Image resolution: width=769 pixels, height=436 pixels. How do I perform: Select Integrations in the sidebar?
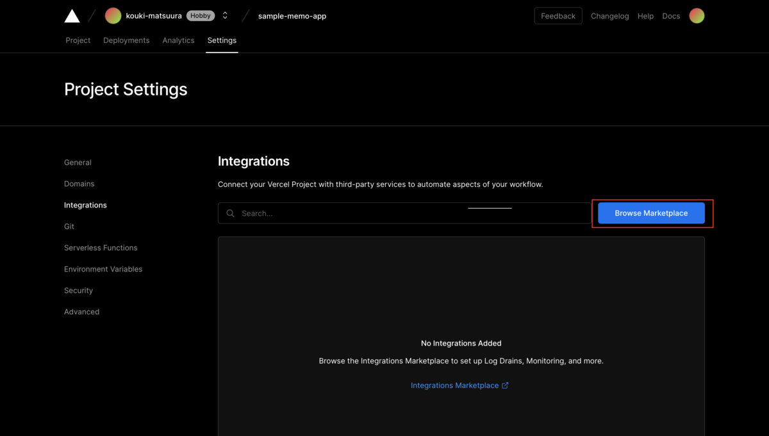coord(85,205)
